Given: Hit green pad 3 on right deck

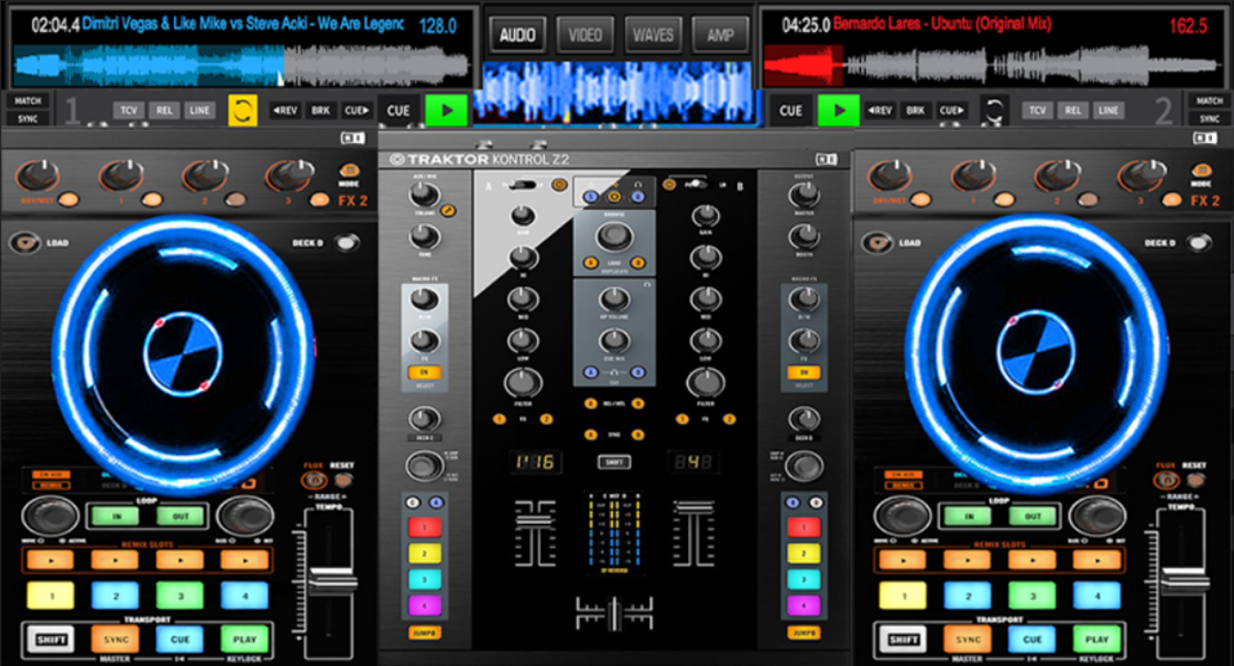Looking at the screenshot, I should (1032, 596).
